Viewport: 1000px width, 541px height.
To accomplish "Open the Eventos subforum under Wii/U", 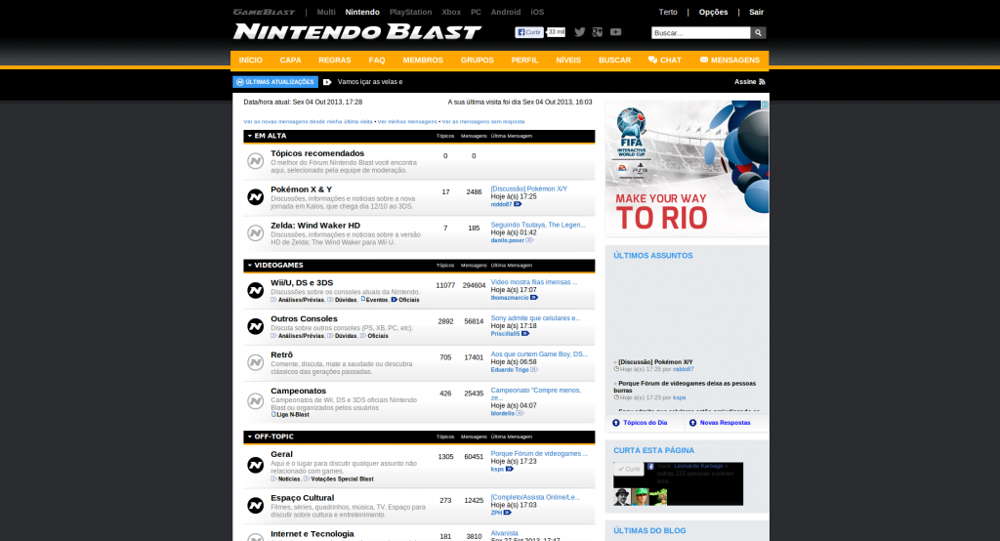I will click(377, 300).
